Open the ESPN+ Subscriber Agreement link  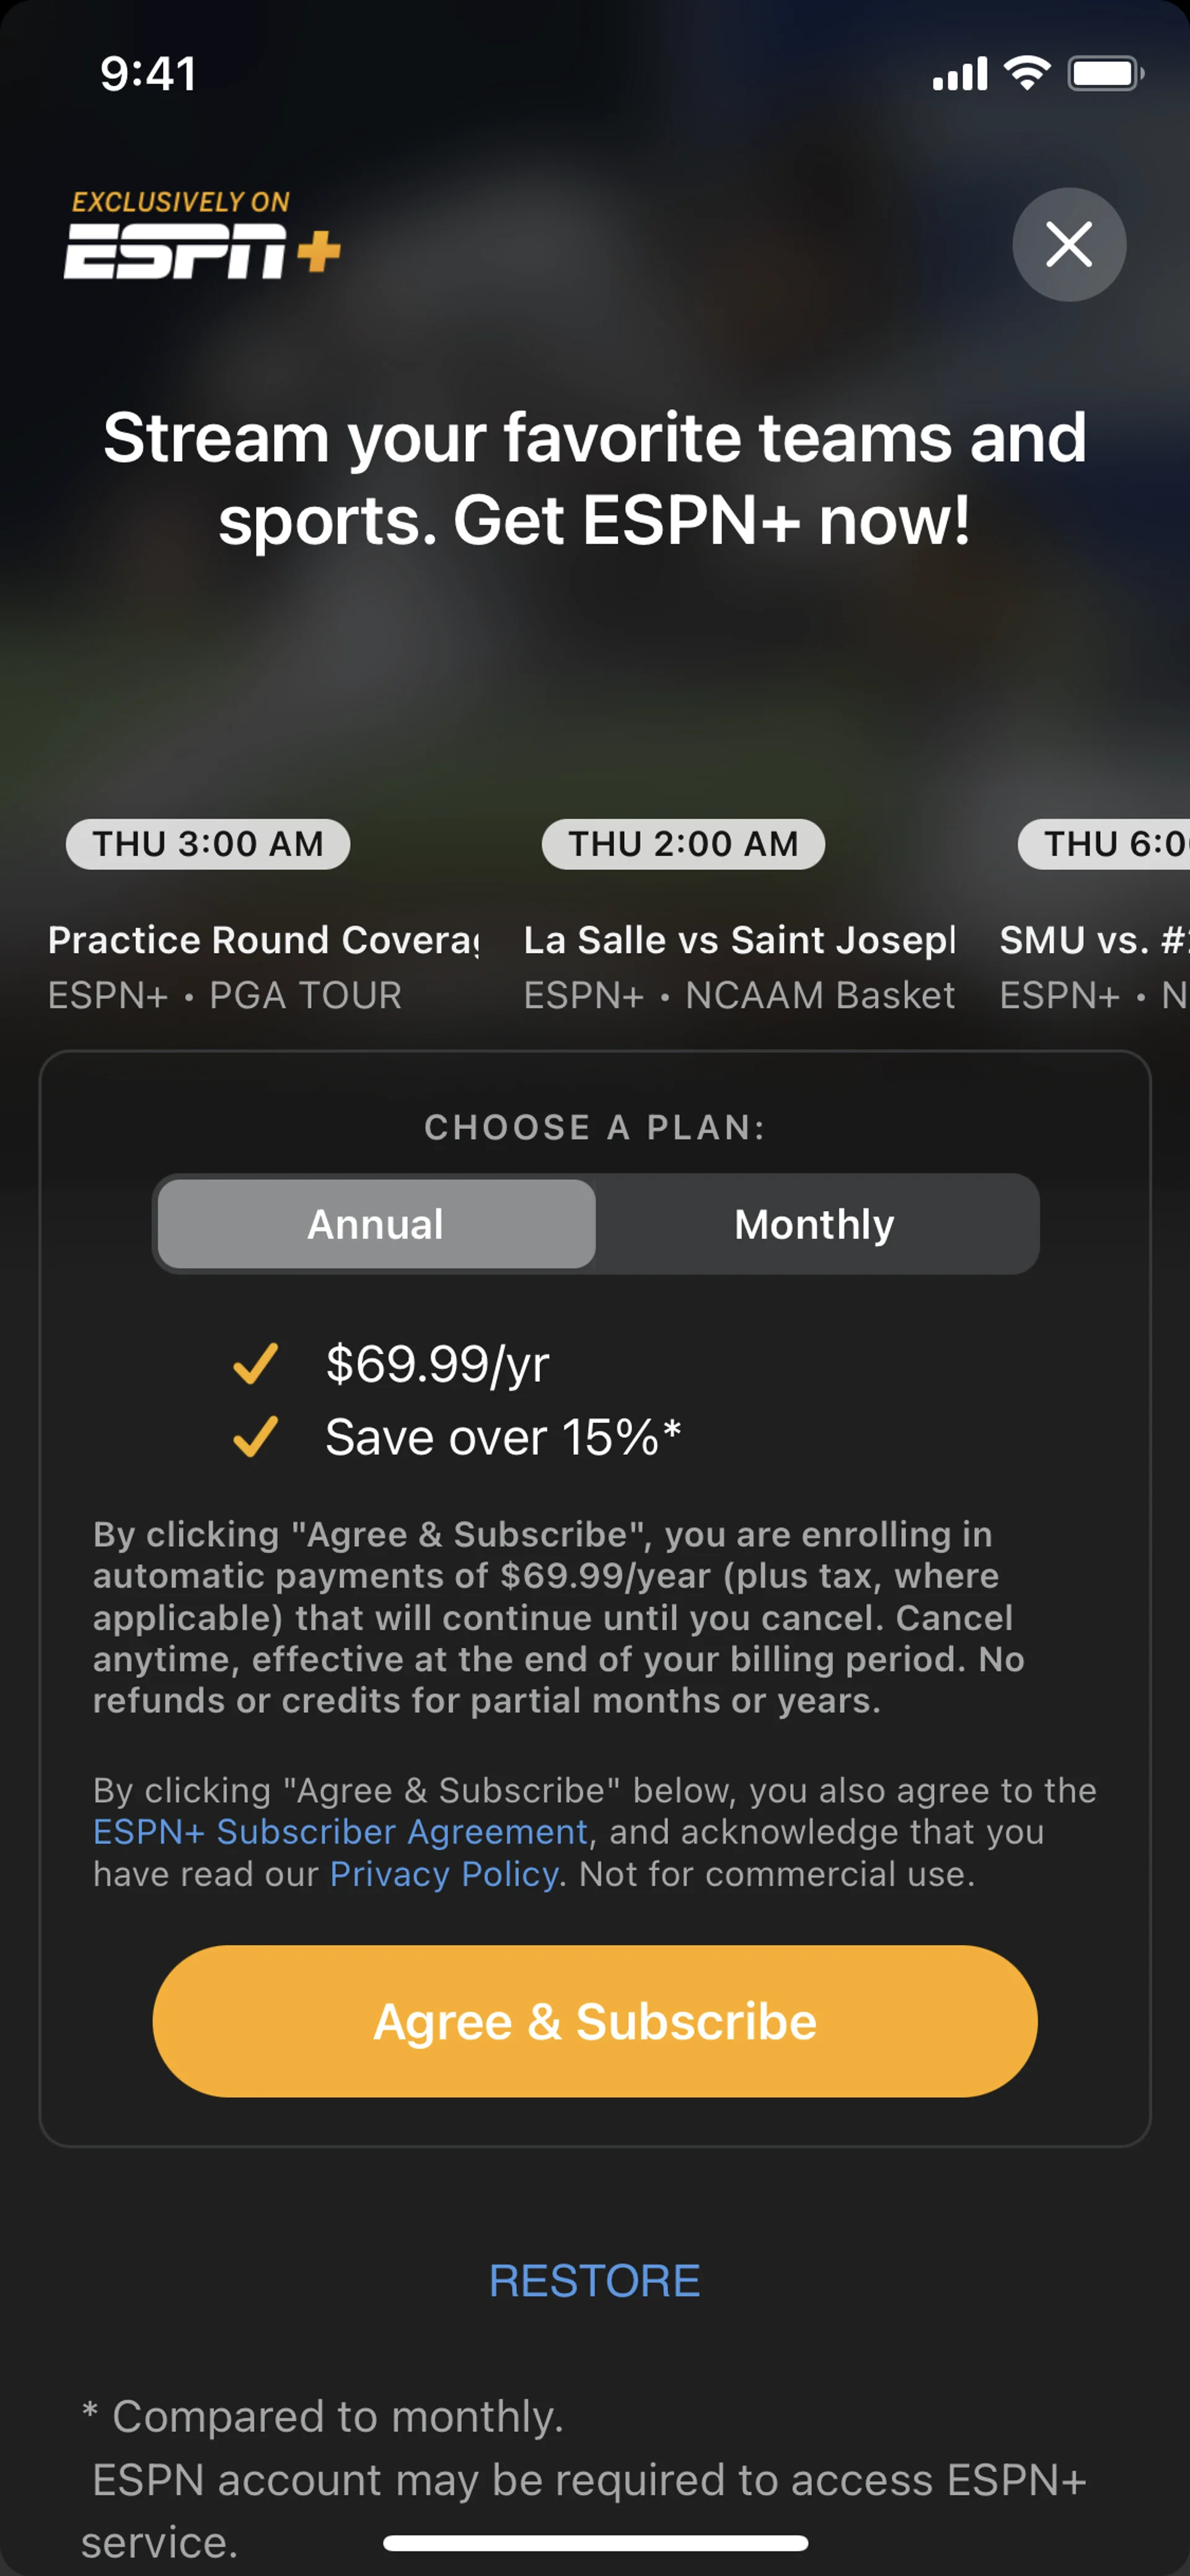click(340, 1832)
